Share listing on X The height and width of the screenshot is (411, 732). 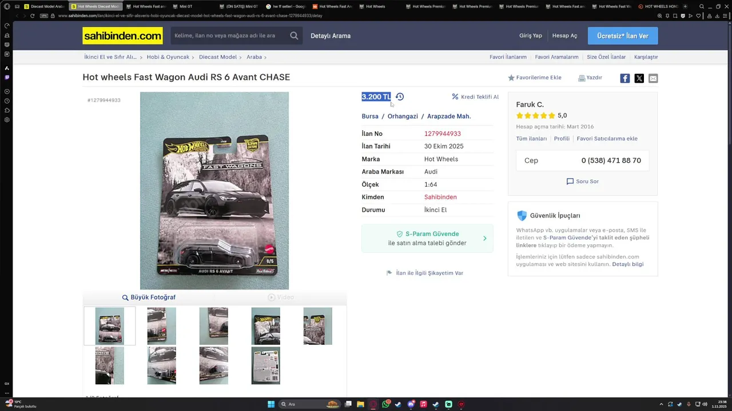click(x=639, y=78)
